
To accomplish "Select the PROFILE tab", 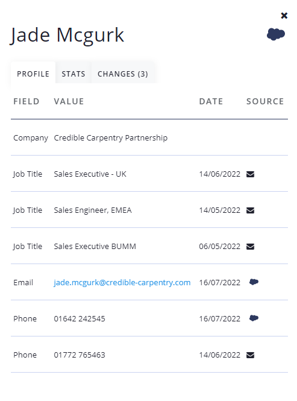I will tap(33, 74).
